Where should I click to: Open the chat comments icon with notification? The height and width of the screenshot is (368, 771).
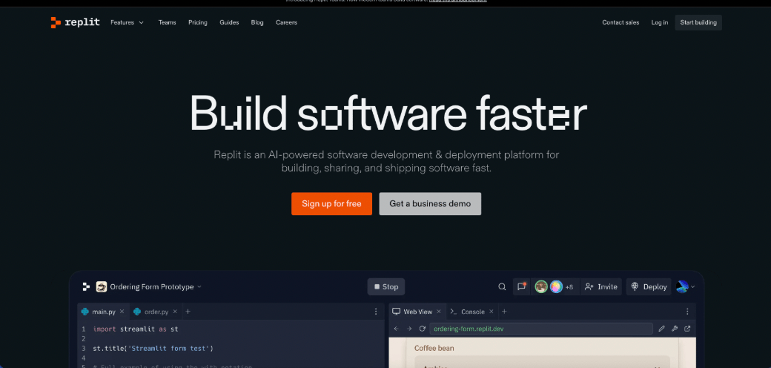pyautogui.click(x=522, y=286)
